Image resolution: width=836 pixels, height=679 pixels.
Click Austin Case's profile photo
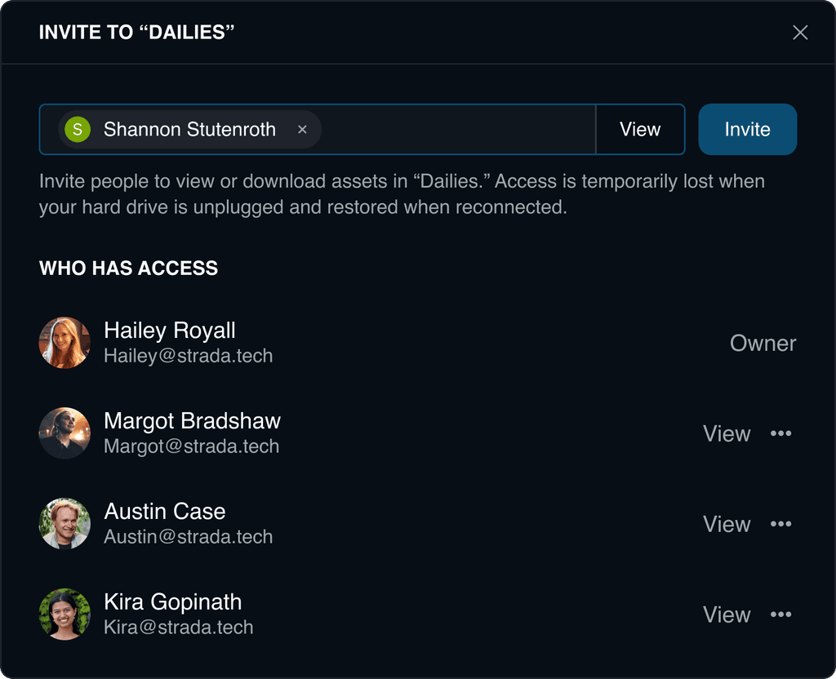(64, 524)
